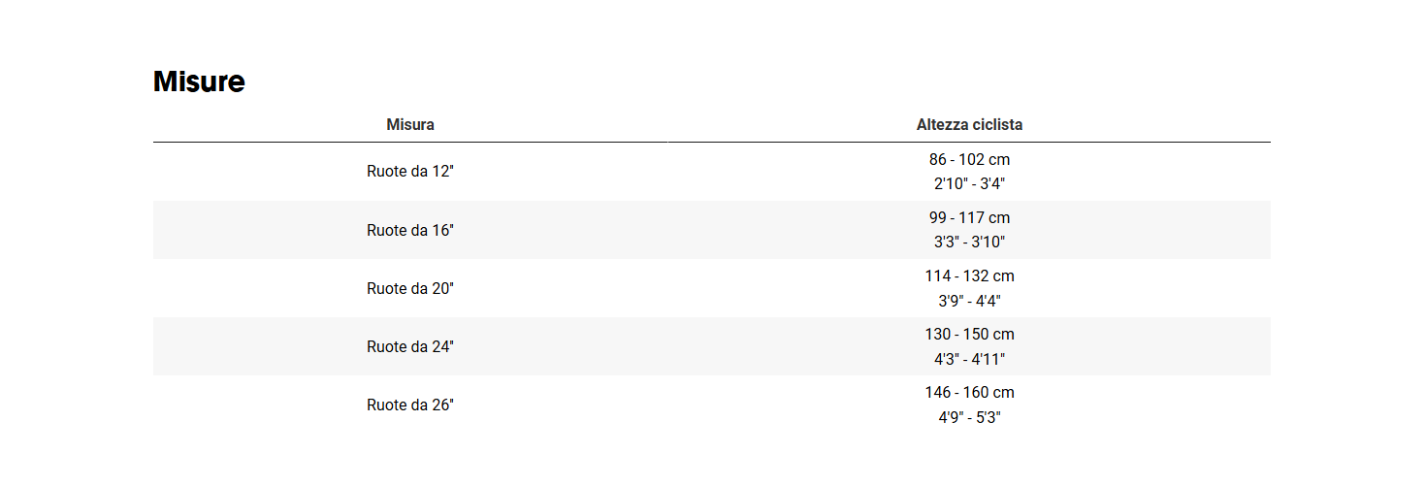This screenshot has width=1426, height=486.
Task: Select the 99 - 117 cm height text
Action: [969, 218]
